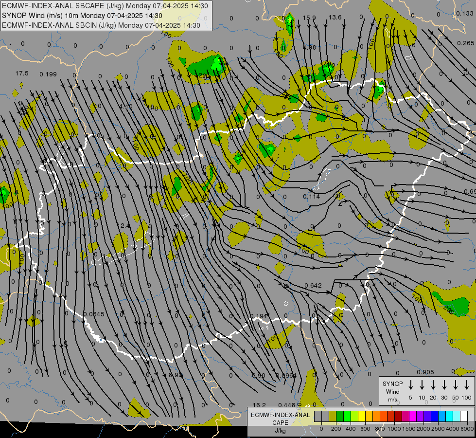Click the 'SYNOP Wind m/s' legend label
Screen dimensions: 476x438
click(x=392, y=391)
